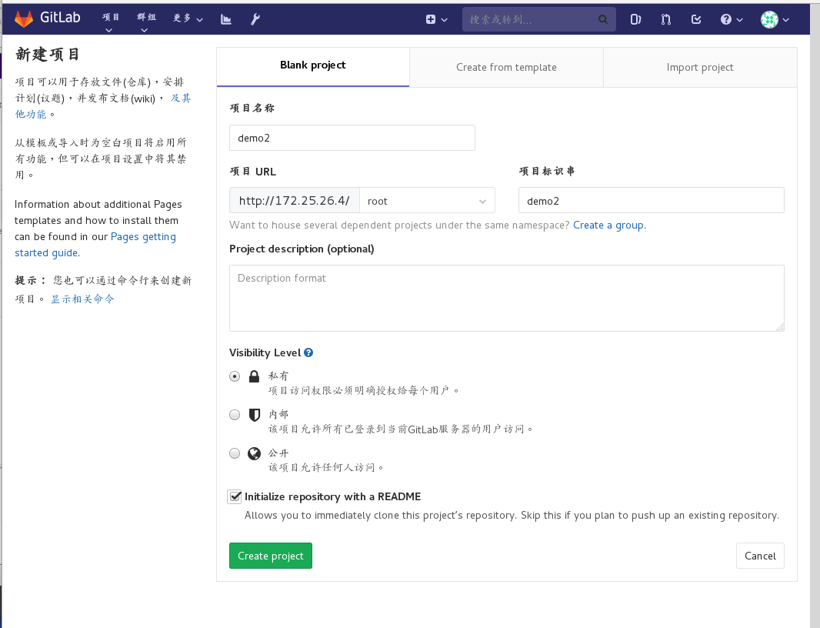Click the green Create project button
This screenshot has height=628, width=820.
pos(270,556)
